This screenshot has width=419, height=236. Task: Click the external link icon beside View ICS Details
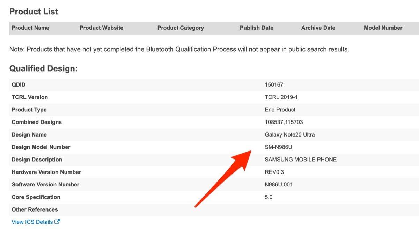click(57, 222)
